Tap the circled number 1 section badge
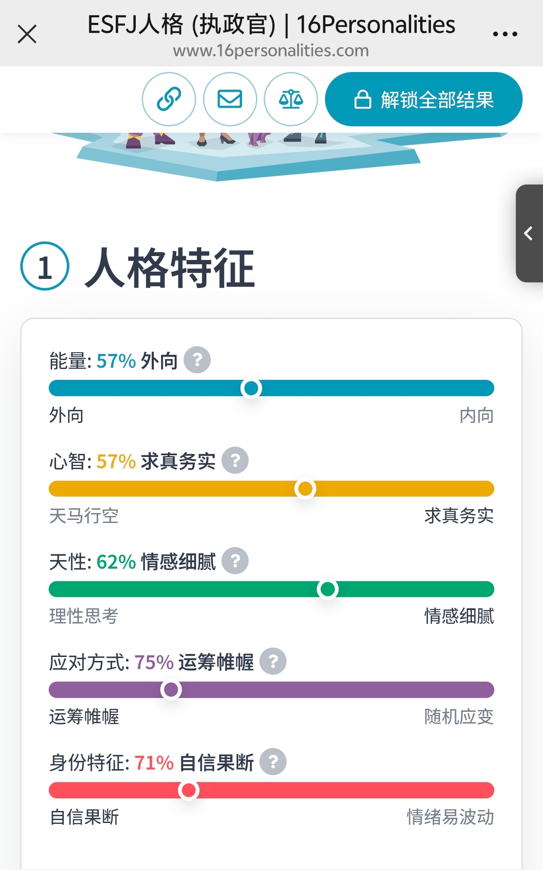The width and height of the screenshot is (543, 870). click(x=45, y=266)
